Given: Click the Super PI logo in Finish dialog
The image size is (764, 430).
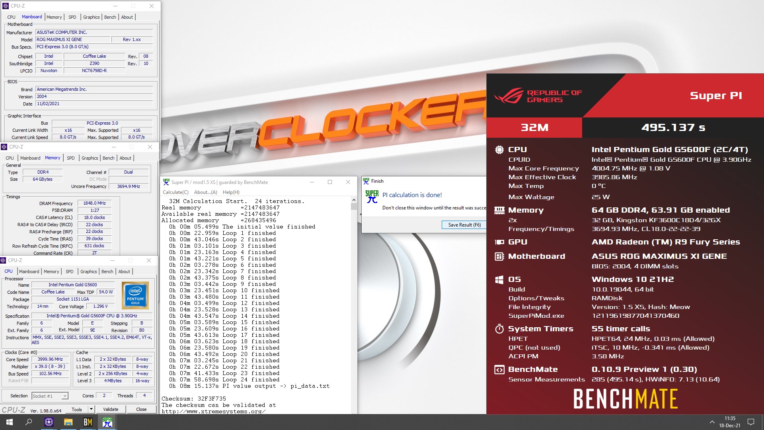Looking at the screenshot, I should (x=372, y=196).
